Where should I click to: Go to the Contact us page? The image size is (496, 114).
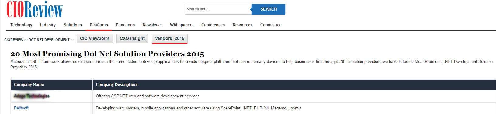[270, 25]
